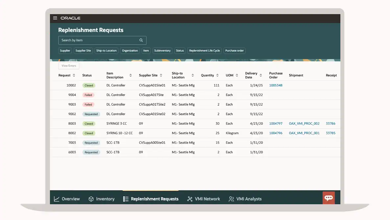The width and height of the screenshot is (390, 220).
Task: Toggle the Supplier filter chip
Action: (65, 51)
